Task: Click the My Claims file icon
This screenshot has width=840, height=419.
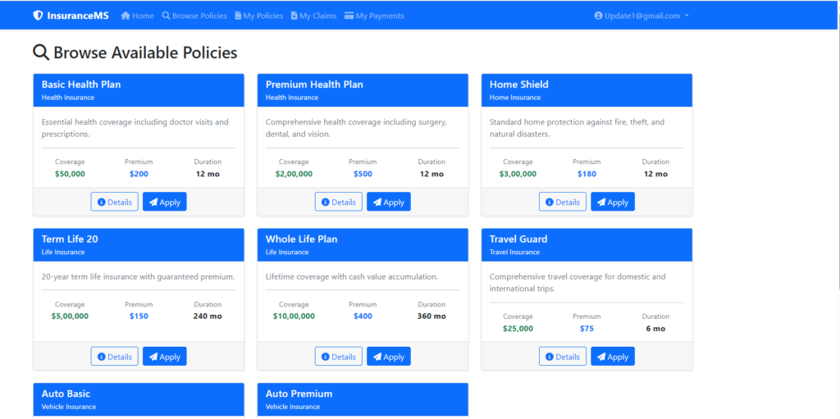Action: pyautogui.click(x=294, y=16)
